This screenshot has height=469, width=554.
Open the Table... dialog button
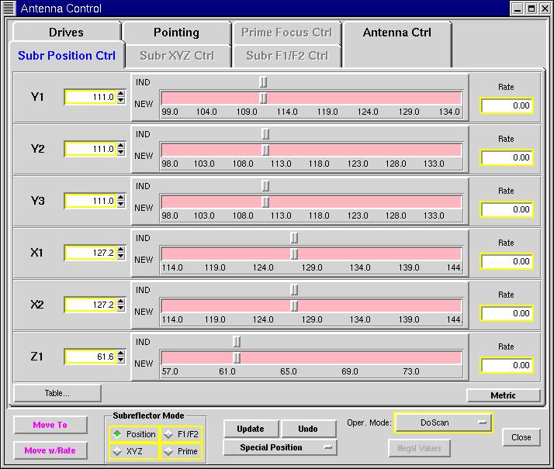(x=57, y=393)
